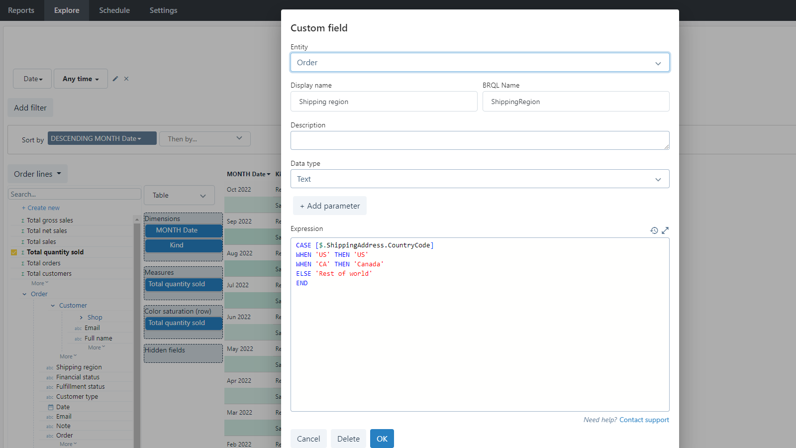796x448 pixels.
Task: Toggle the MONTH Date dimension pill
Action: click(183, 230)
